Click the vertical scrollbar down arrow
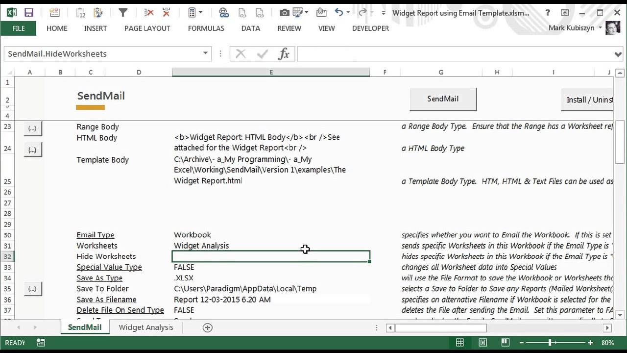The width and height of the screenshot is (627, 353). click(x=620, y=315)
